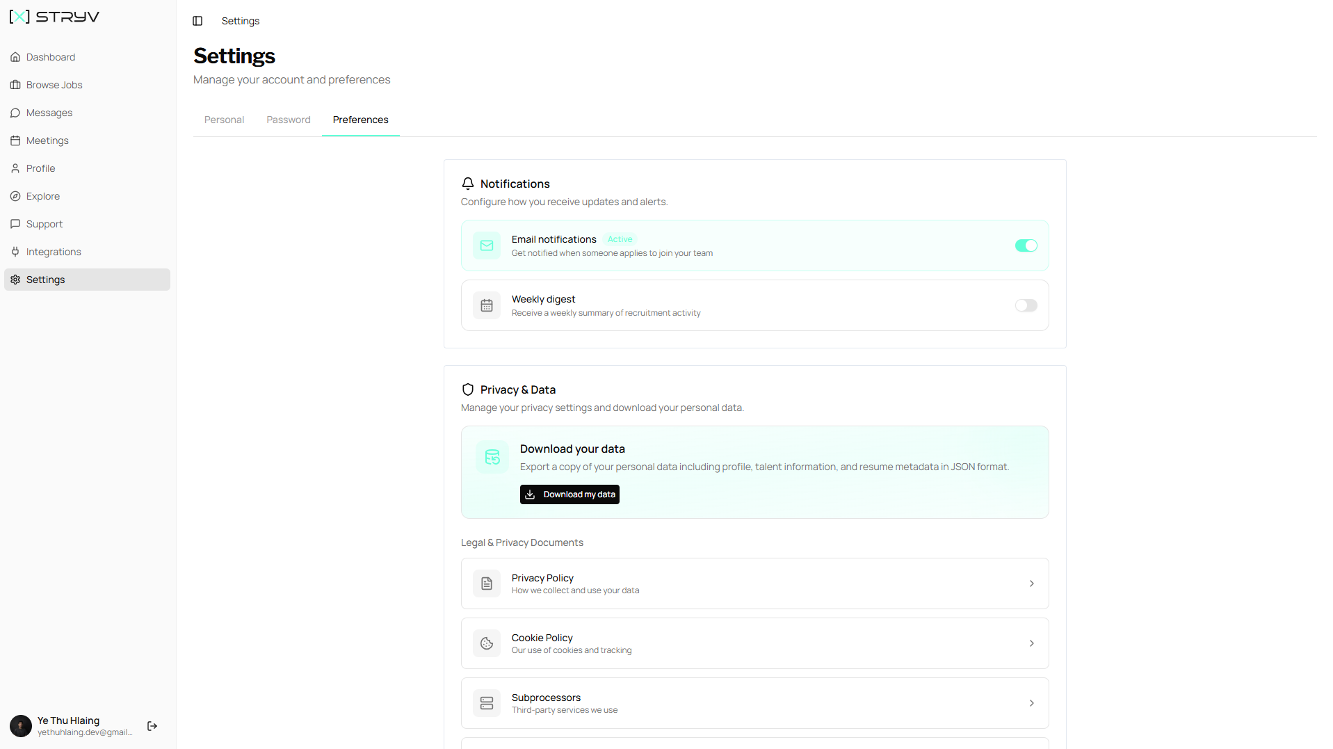Screen dimensions: 1333x749
Task: Click the Active badge on Email notifications
Action: tap(620, 239)
